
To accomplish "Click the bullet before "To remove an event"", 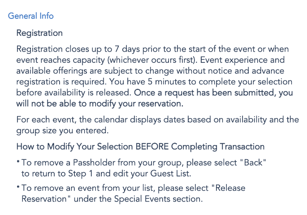I will [18, 188].
